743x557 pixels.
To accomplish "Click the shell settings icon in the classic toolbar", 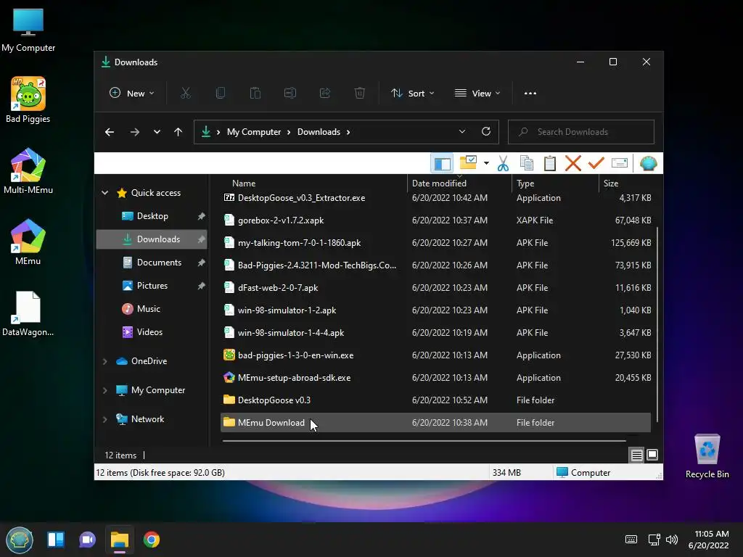I will point(648,163).
